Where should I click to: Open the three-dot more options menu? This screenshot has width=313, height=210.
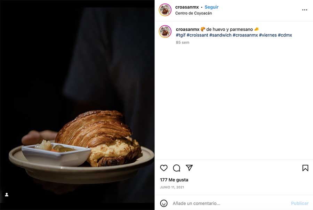(x=305, y=10)
